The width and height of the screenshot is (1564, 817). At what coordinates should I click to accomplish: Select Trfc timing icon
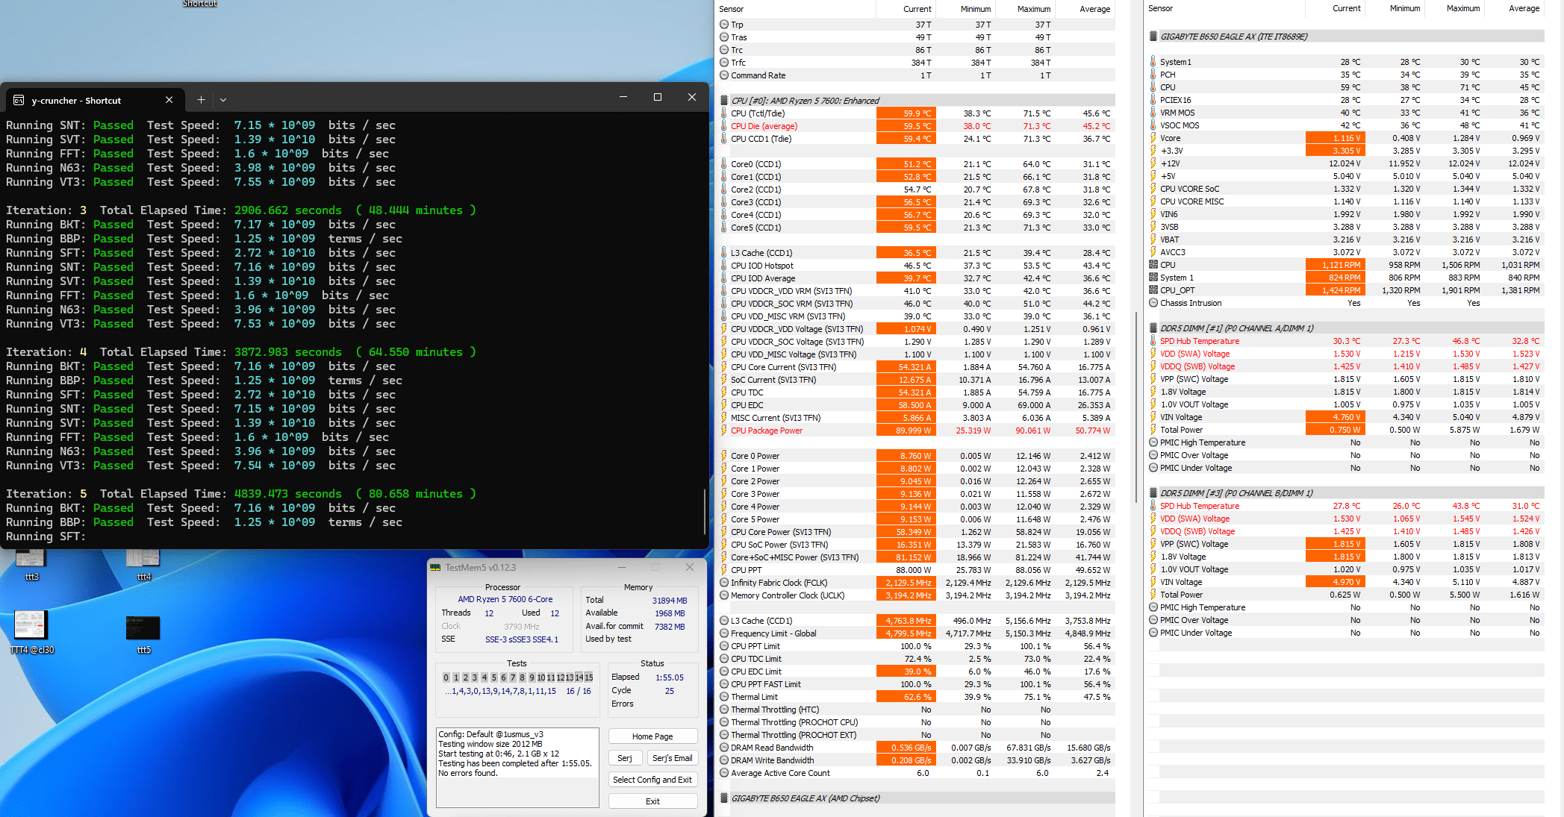pos(724,63)
